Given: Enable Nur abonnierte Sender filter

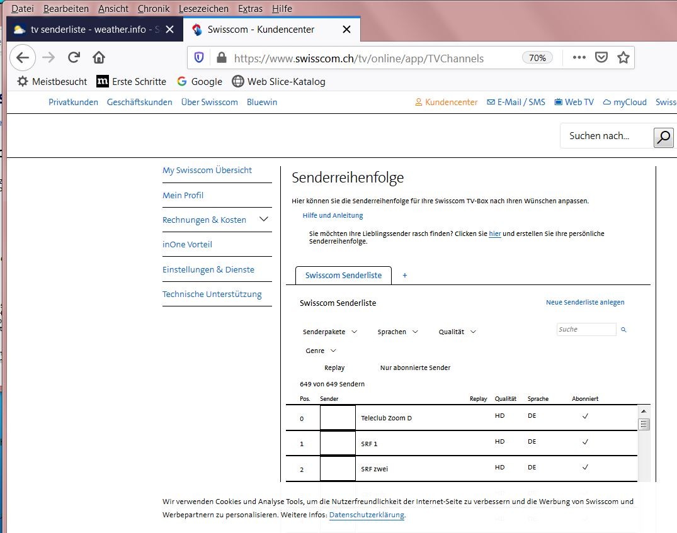Looking at the screenshot, I should click(414, 367).
